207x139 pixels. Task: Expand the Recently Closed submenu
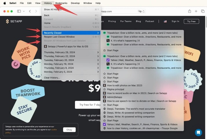click(71, 33)
